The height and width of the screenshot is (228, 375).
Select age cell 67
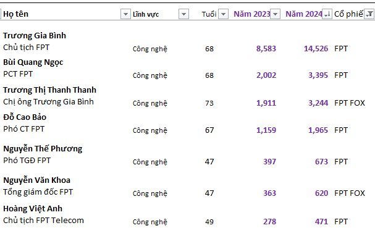[x=209, y=130]
